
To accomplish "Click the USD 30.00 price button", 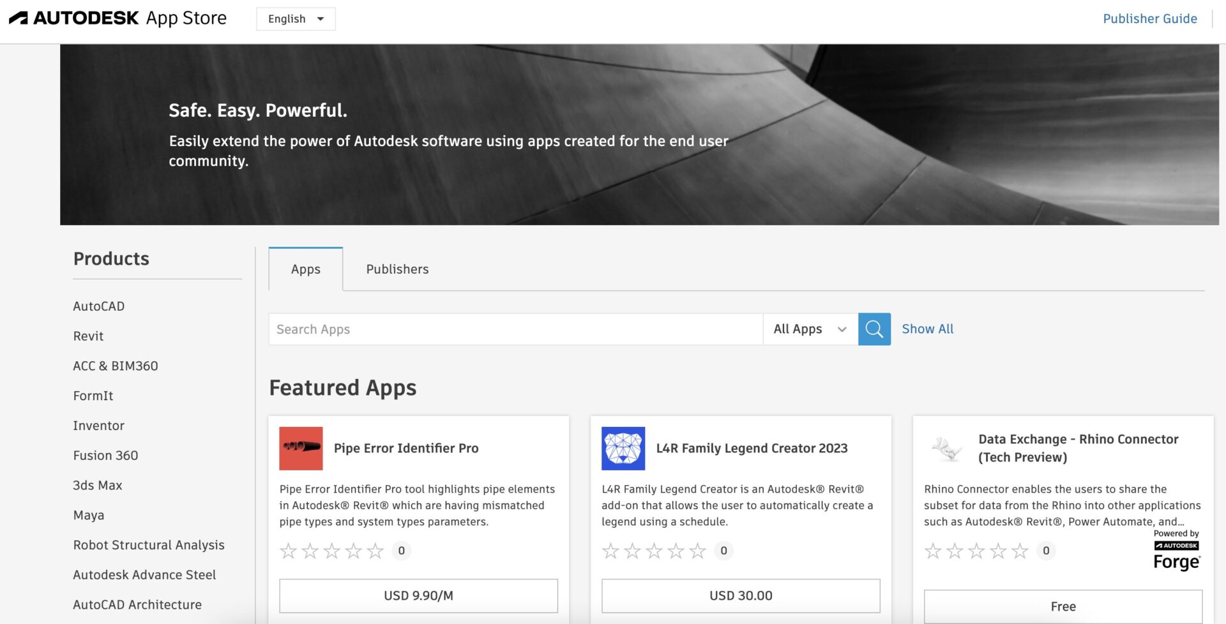I will [741, 596].
